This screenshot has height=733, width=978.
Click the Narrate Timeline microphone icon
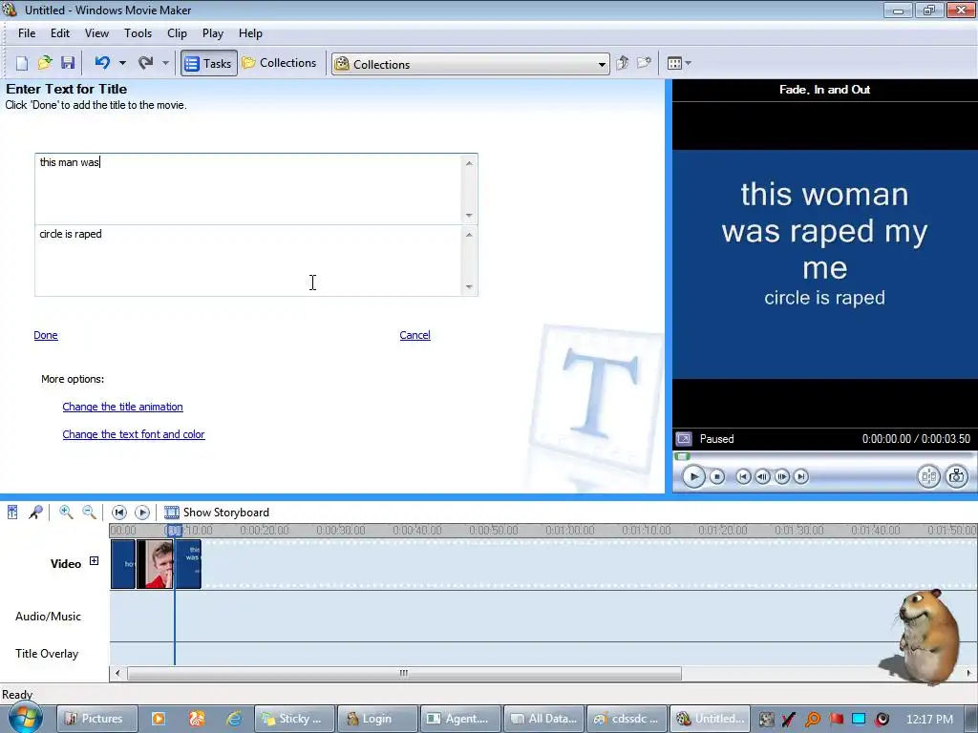35,513
